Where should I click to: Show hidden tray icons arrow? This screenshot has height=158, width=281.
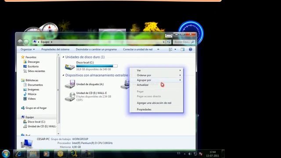click(184, 154)
